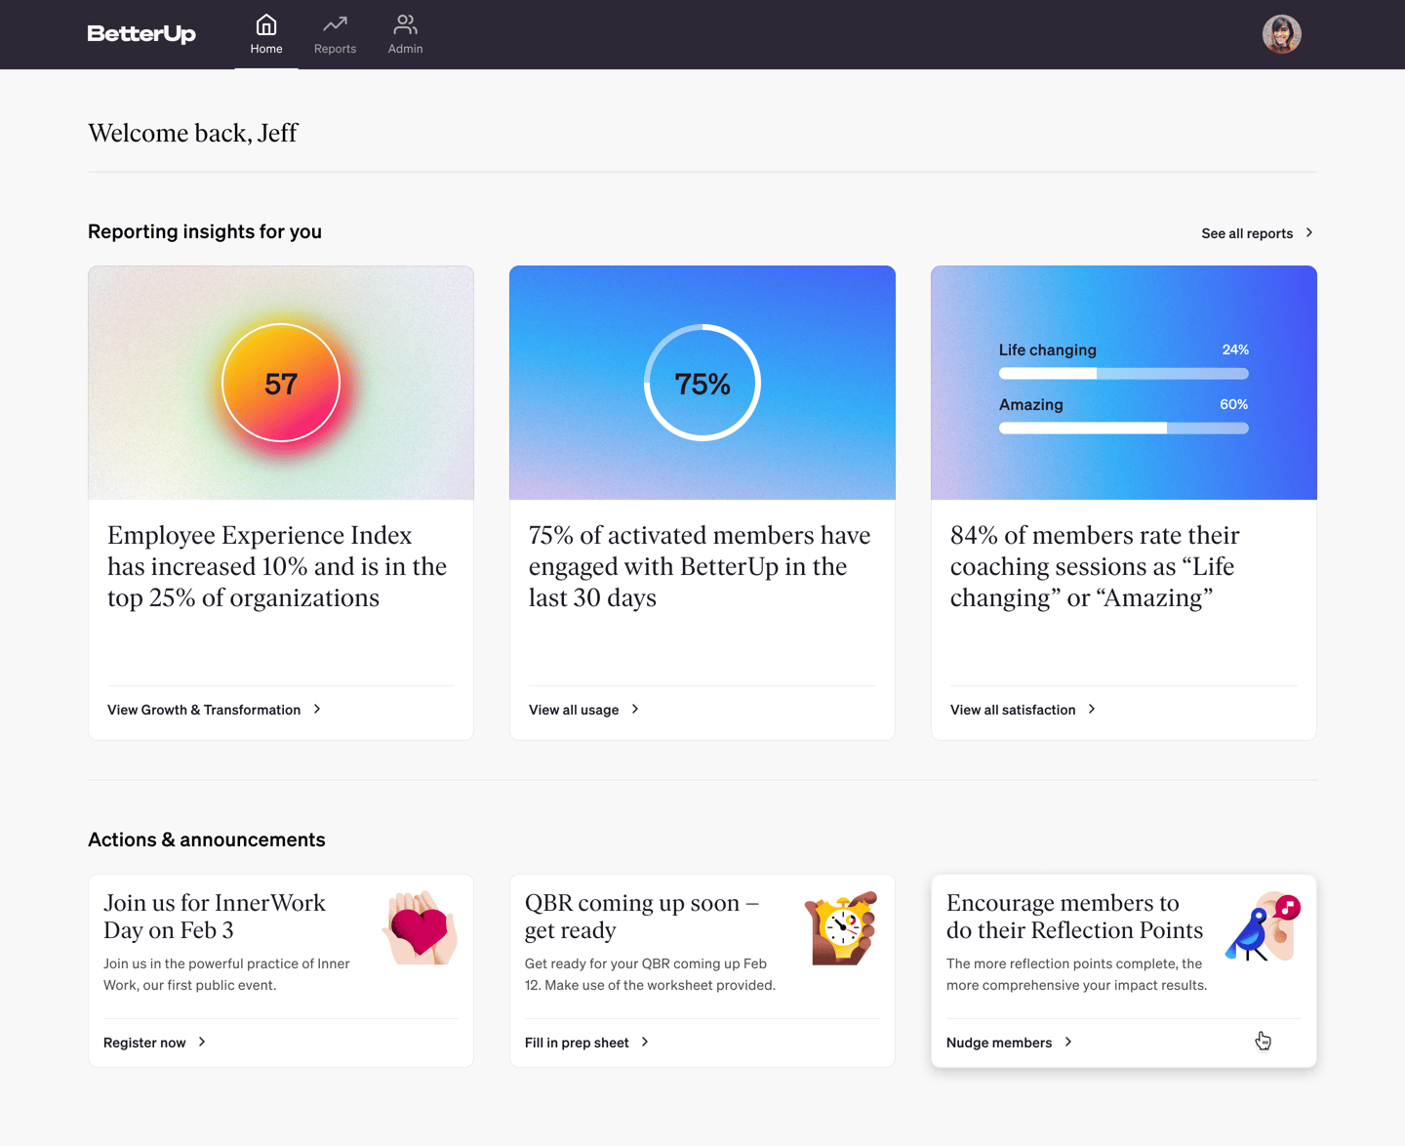Click the profile avatar photo
Image resolution: width=1405 pixels, height=1146 pixels.
coord(1281,33)
